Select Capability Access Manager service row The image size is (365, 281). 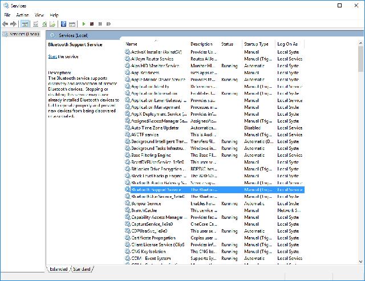tap(214, 217)
